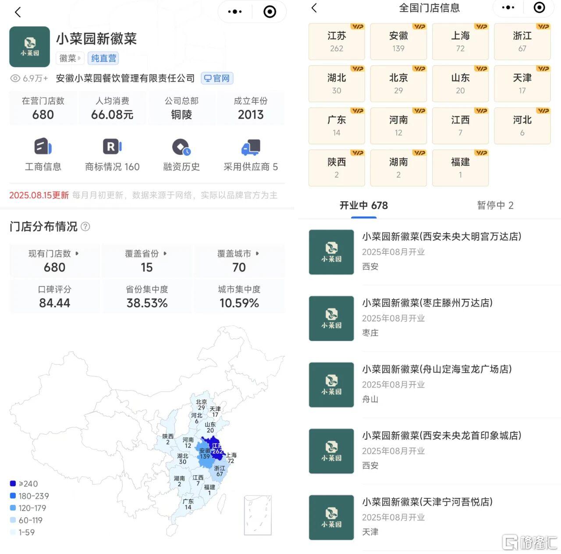Tap 广东 14 region on the map
This screenshot has height=554, width=561.
pyautogui.click(x=188, y=505)
